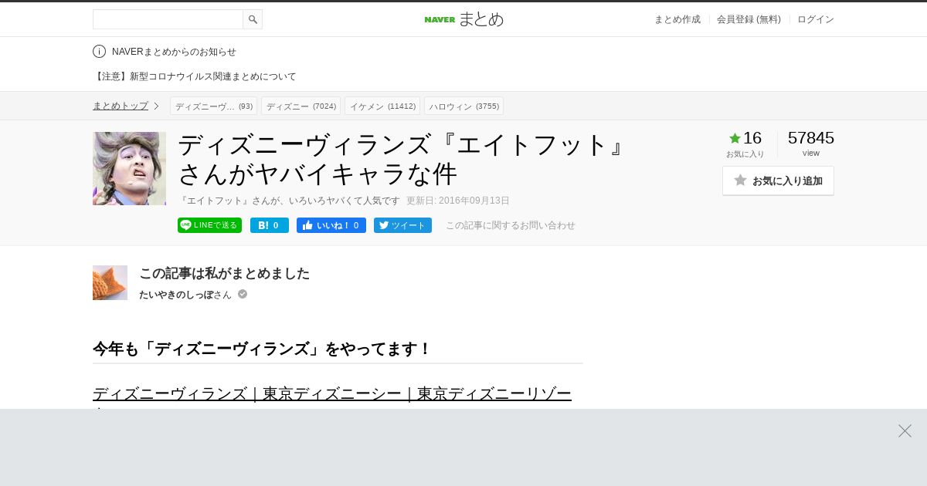927x486 pixels.
Task: Open the まとめ作成 link
Action: click(x=677, y=19)
